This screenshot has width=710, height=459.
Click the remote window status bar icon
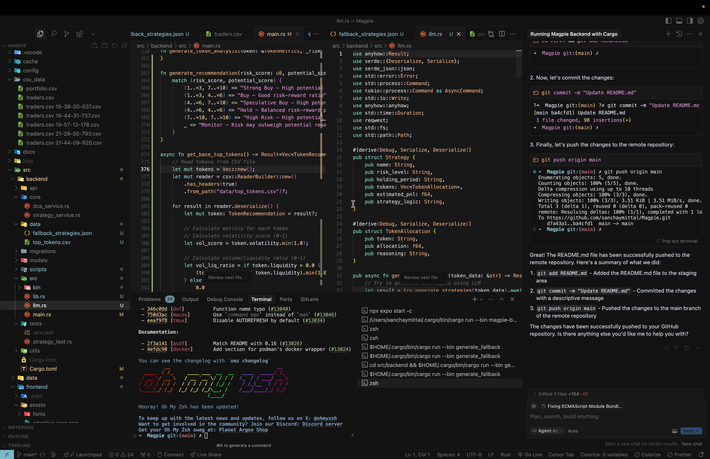point(7,454)
